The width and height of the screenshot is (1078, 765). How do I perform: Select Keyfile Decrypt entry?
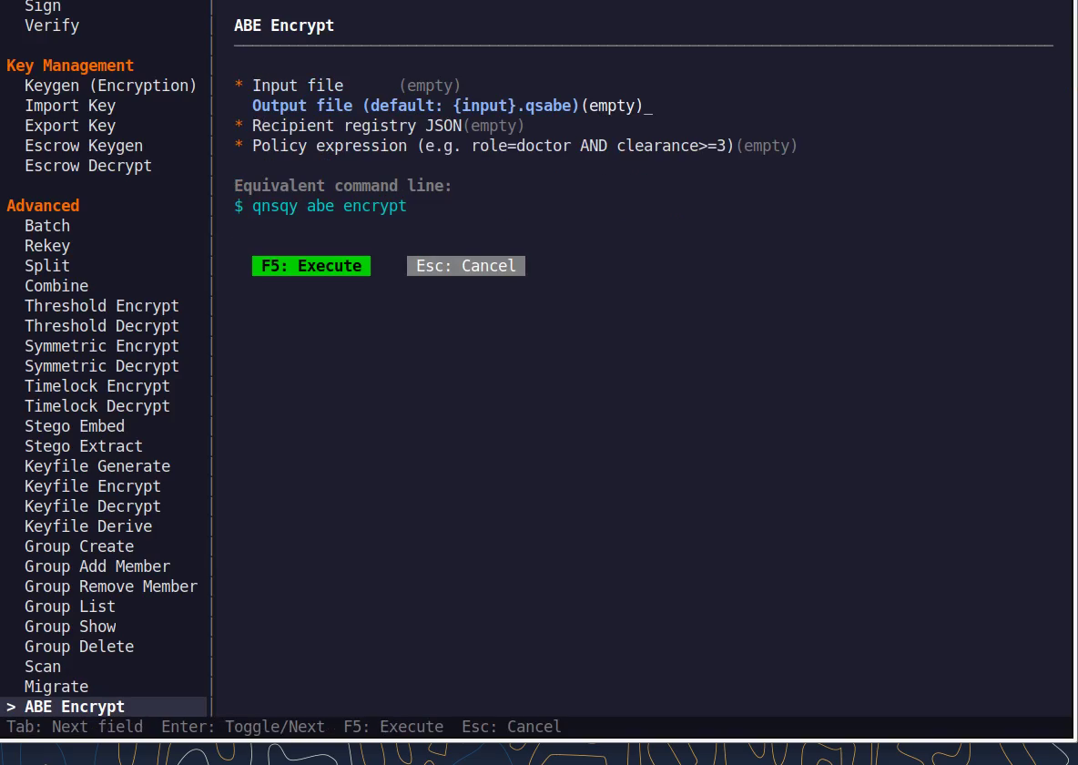[93, 505]
